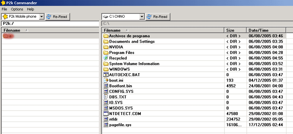
Task: Select the 'NTDETECT.COM' file name
Action: (x=125, y=114)
